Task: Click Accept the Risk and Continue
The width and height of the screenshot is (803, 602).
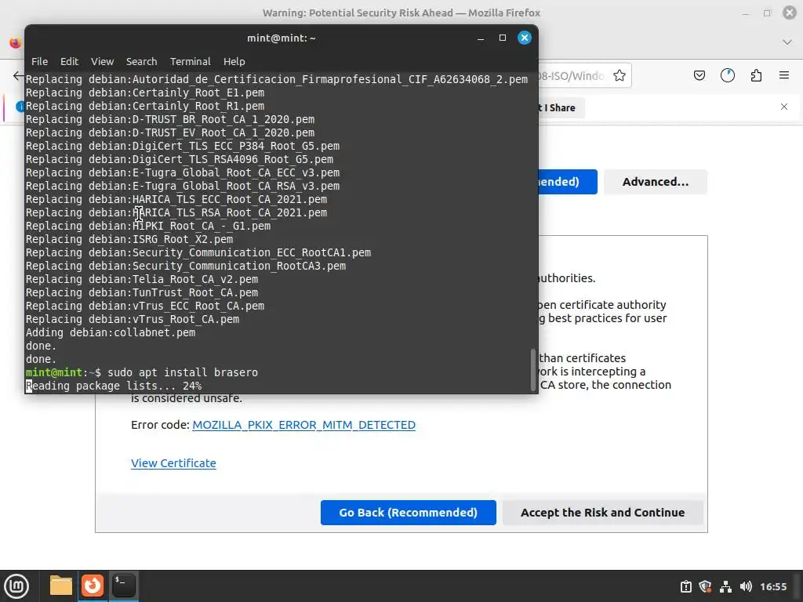Action: point(603,513)
